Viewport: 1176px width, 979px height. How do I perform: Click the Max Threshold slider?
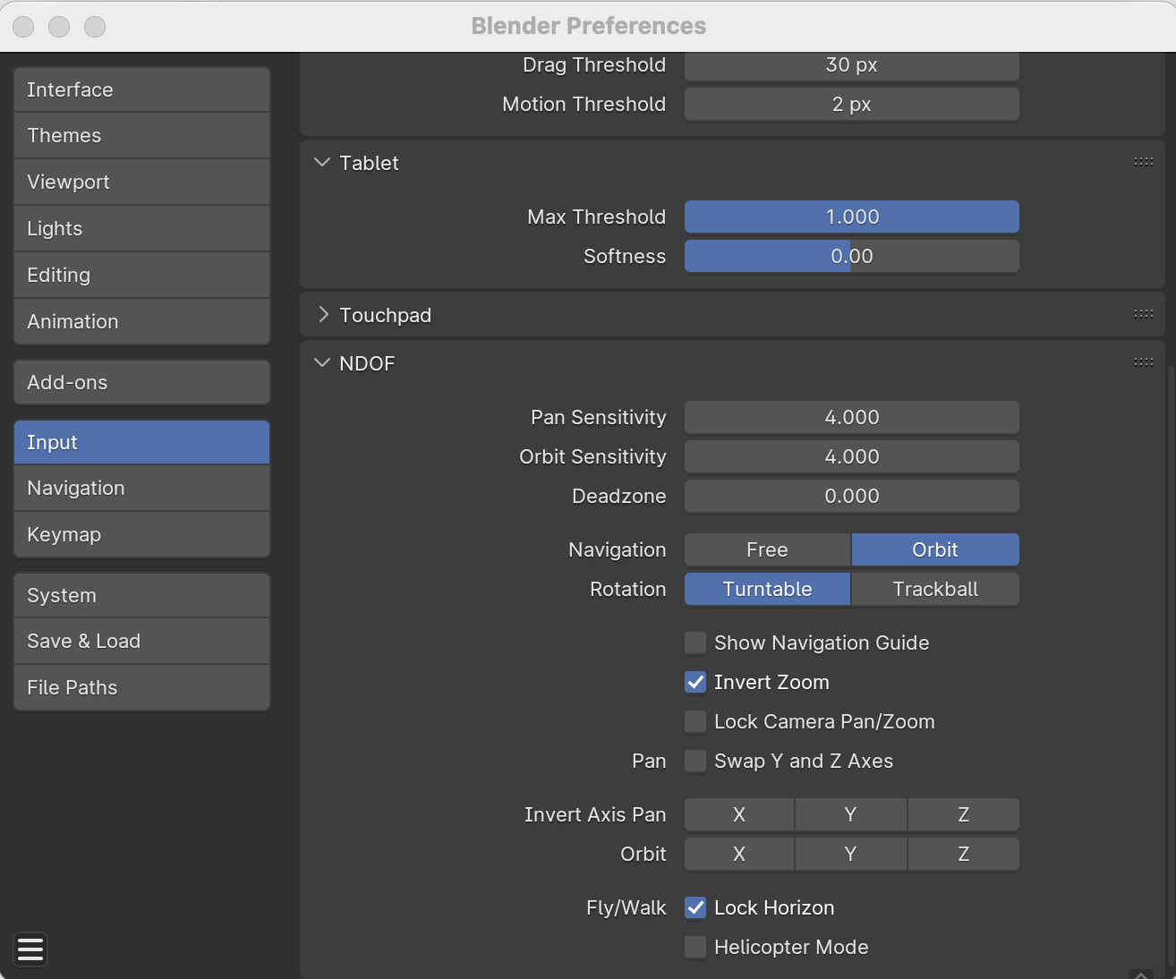pos(852,217)
